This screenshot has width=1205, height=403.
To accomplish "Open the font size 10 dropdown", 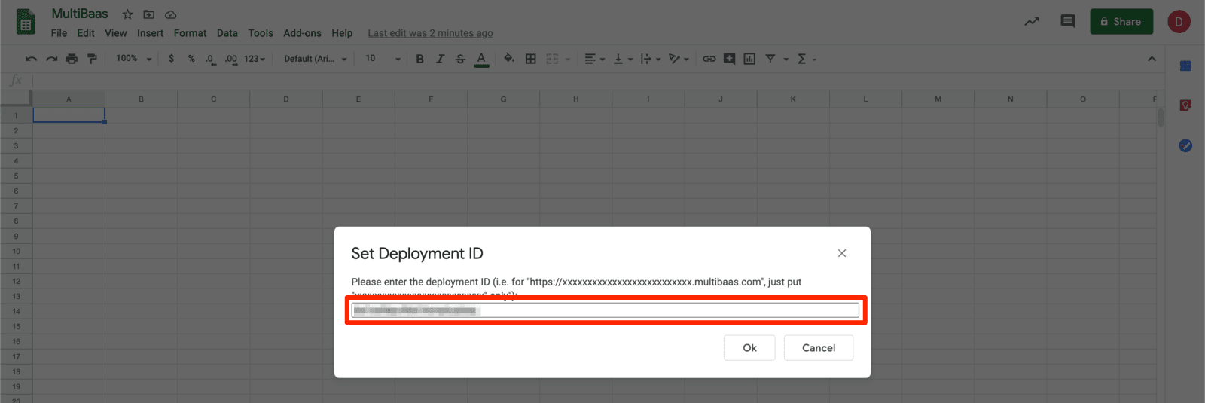I will tap(383, 59).
